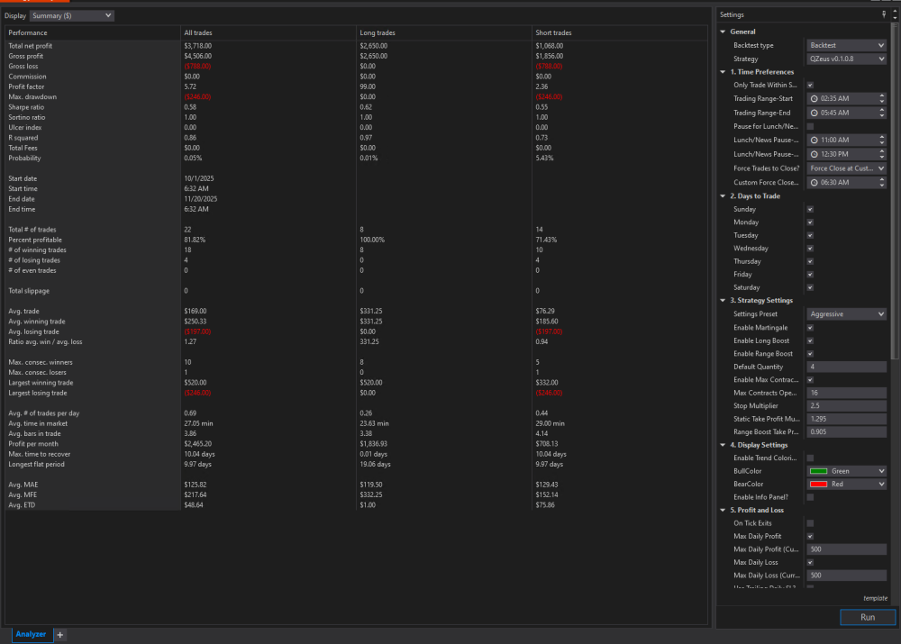Viewport: 901px width, 644px height.
Task: Click the template link
Action: pos(875,598)
